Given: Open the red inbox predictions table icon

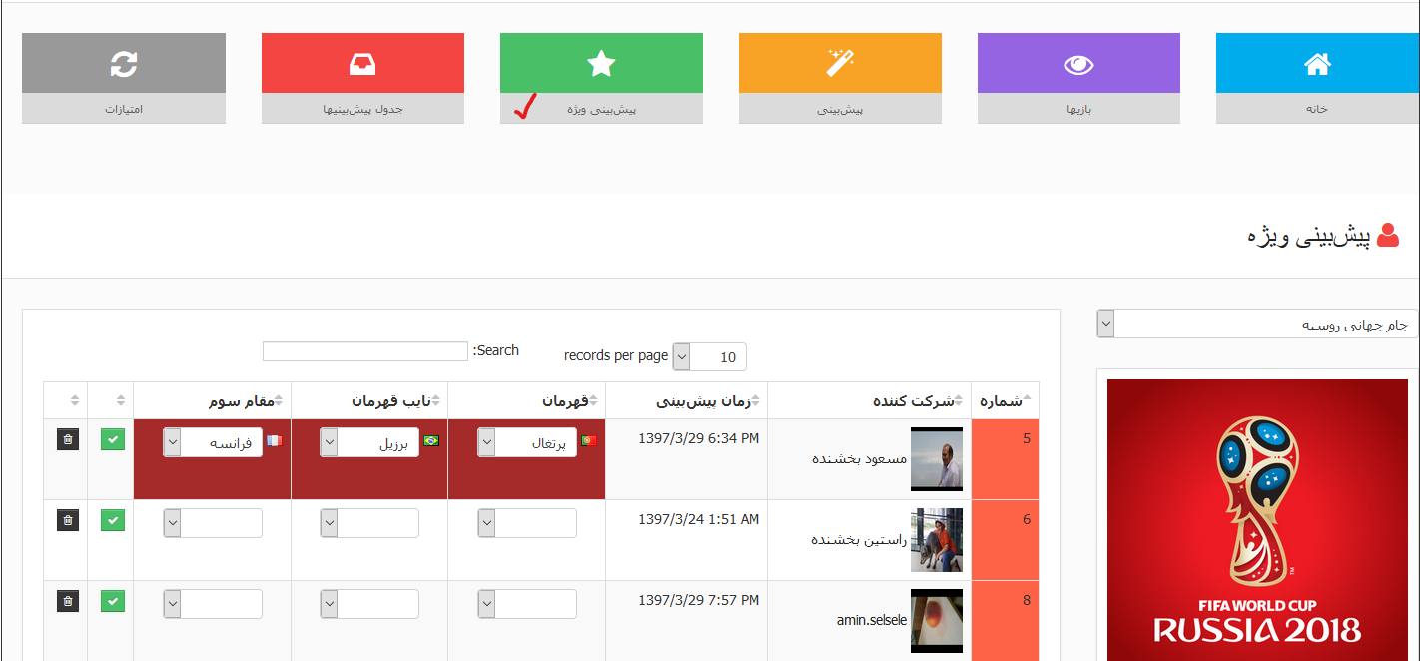Looking at the screenshot, I should [x=362, y=64].
